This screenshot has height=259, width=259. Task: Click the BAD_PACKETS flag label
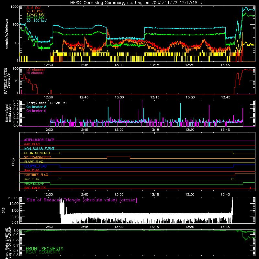point(35,188)
